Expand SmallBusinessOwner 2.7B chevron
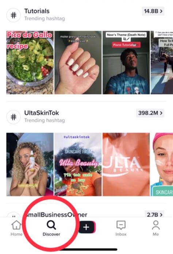Viewport: 173px width, 254px height. tap(154, 214)
